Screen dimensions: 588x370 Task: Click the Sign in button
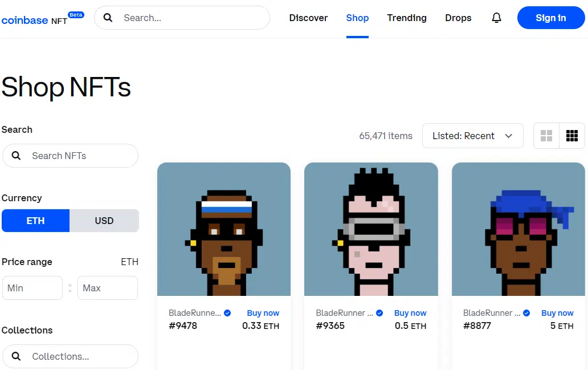[551, 18]
